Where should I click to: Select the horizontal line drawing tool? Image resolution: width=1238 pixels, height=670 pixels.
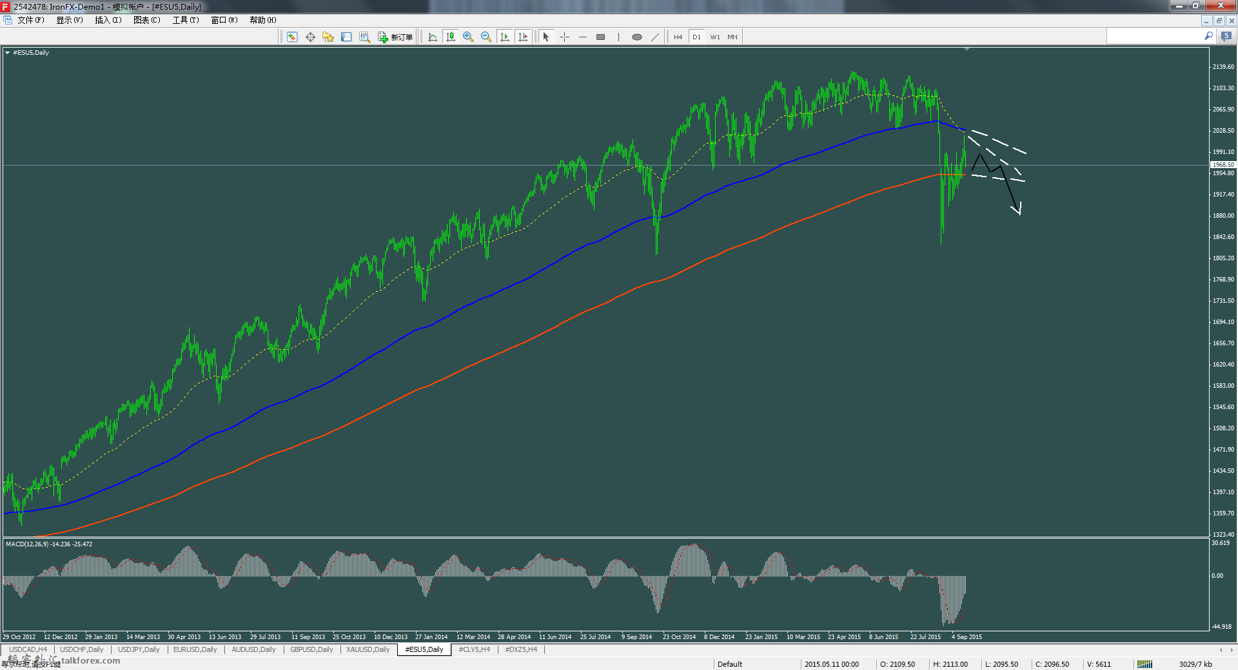coord(583,37)
